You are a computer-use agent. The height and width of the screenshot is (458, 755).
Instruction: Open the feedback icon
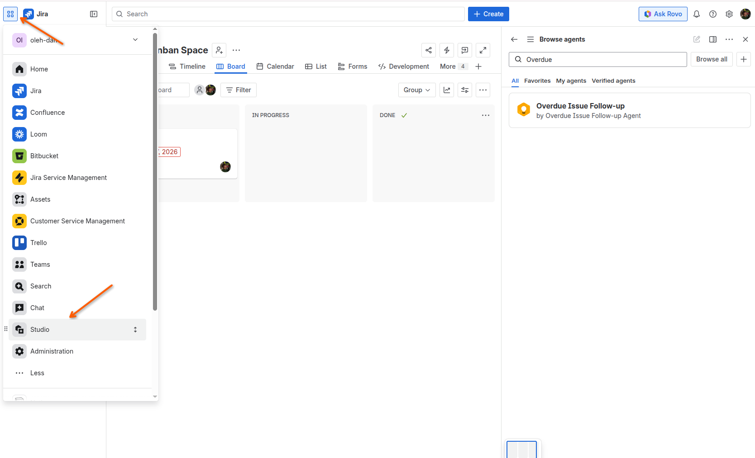pos(465,50)
